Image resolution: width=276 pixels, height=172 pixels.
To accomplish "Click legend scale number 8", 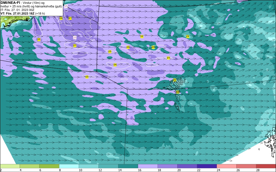I will point(60,170).
